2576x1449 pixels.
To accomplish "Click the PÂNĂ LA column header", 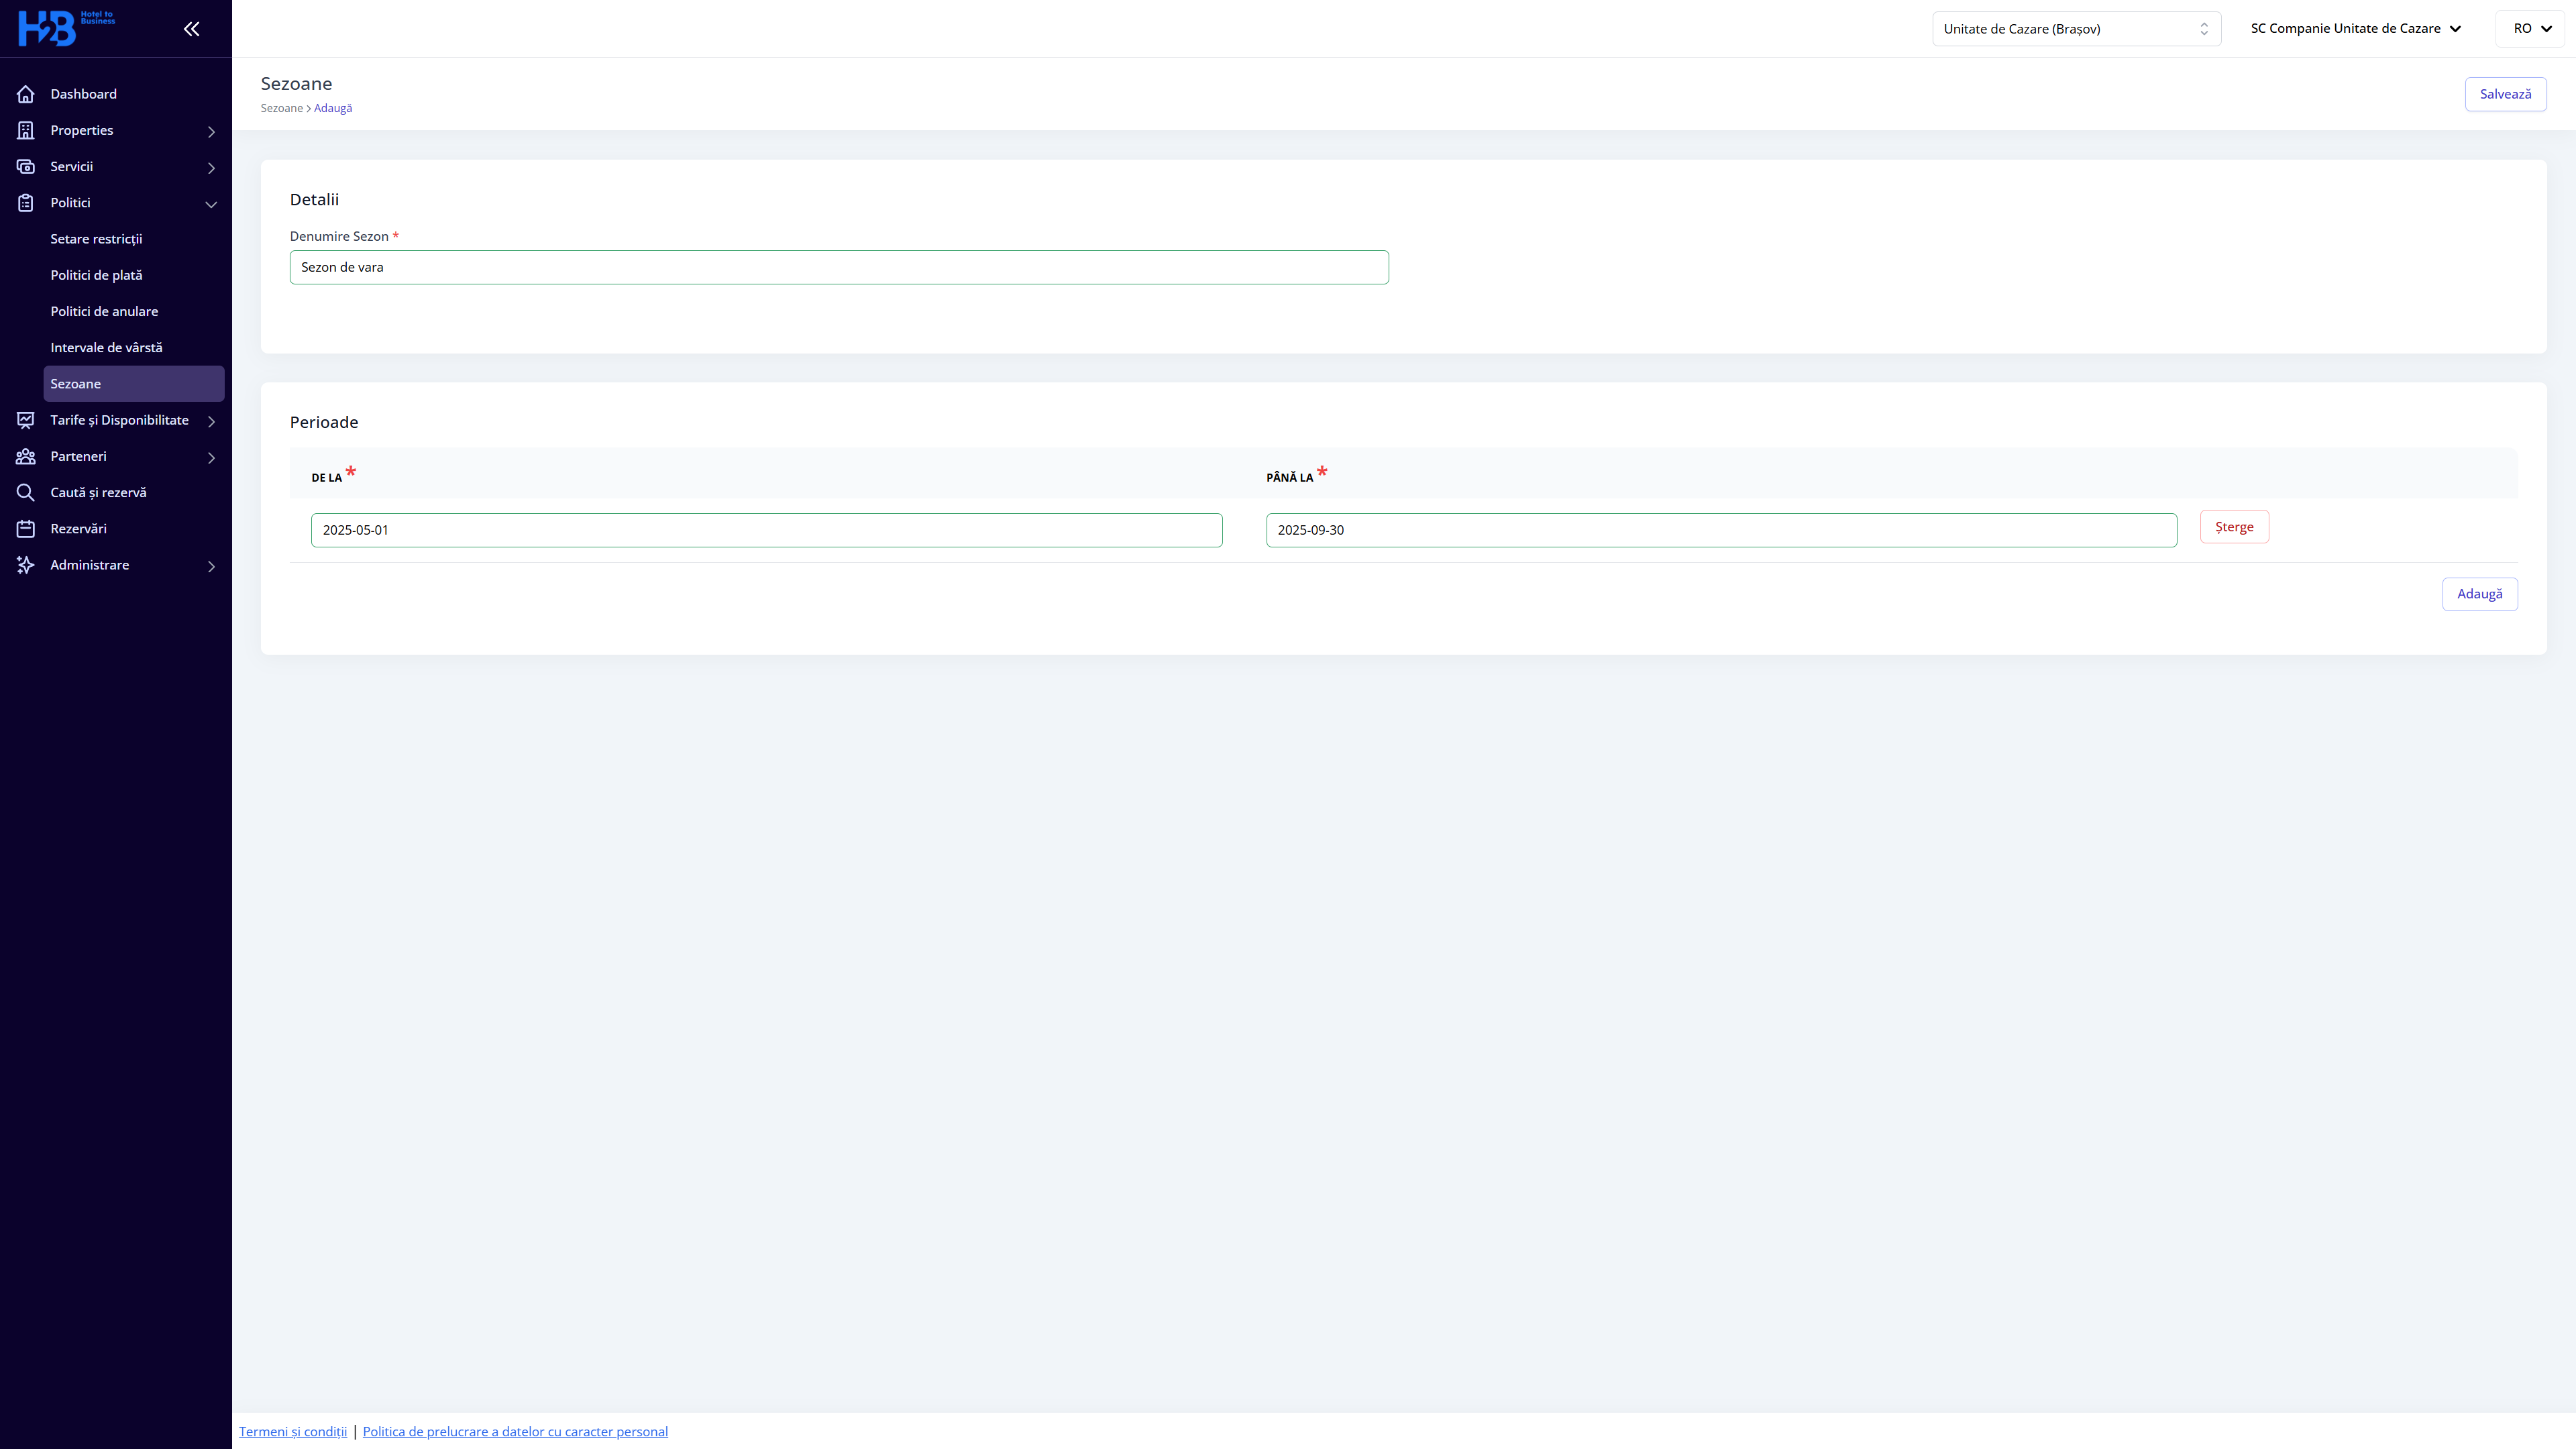I will tap(1289, 478).
